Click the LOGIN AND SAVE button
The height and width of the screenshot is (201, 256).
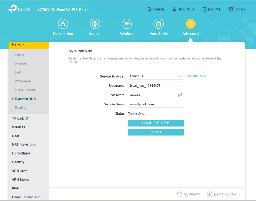(x=156, y=123)
